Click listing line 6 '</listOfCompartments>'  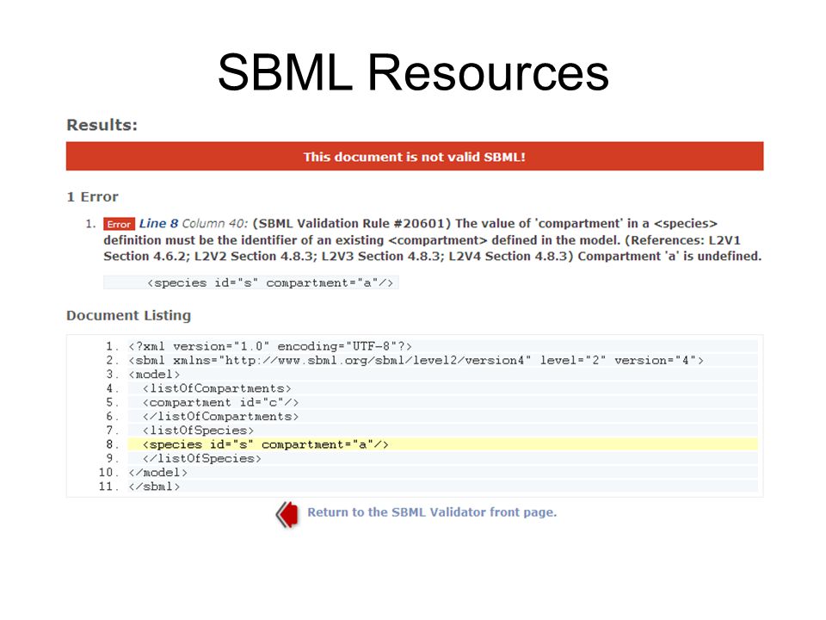(x=442, y=417)
